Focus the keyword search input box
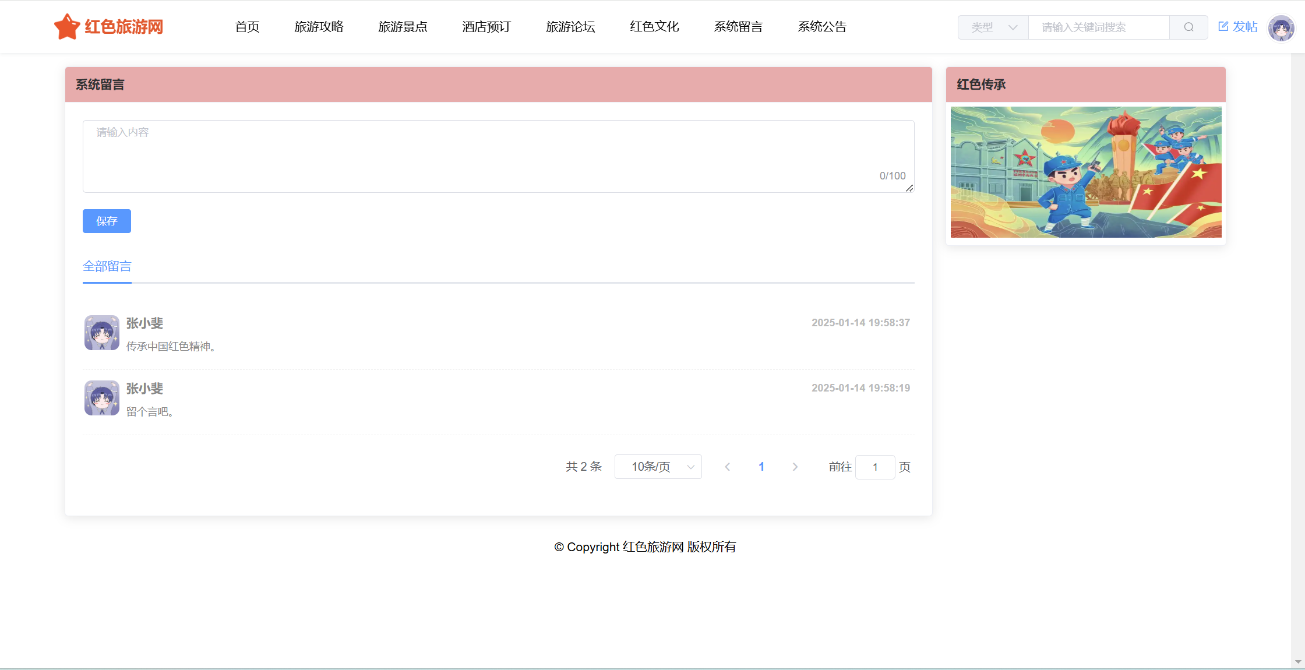Image resolution: width=1305 pixels, height=670 pixels. coord(1098,27)
